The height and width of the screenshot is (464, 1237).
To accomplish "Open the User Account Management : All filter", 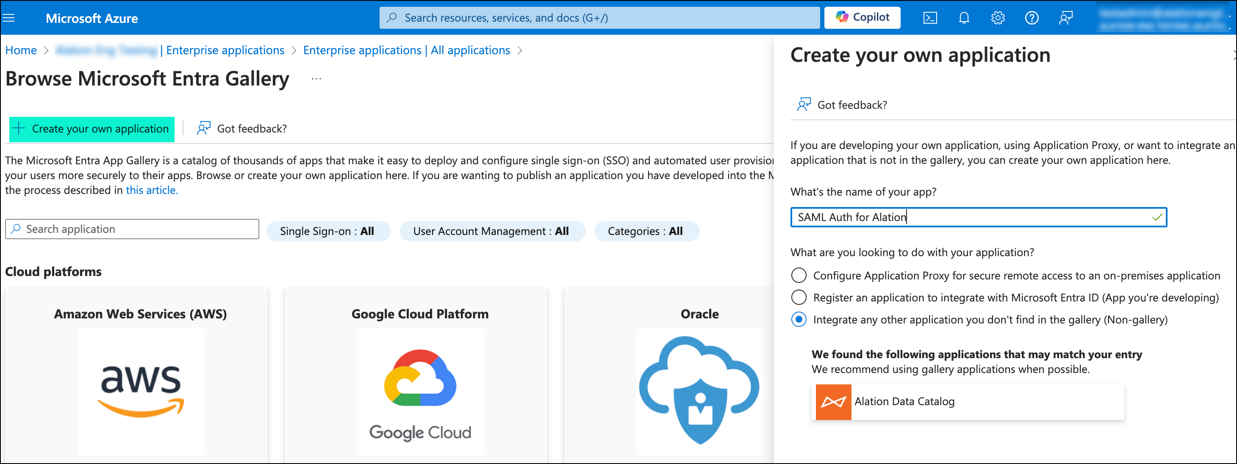I will click(x=492, y=231).
